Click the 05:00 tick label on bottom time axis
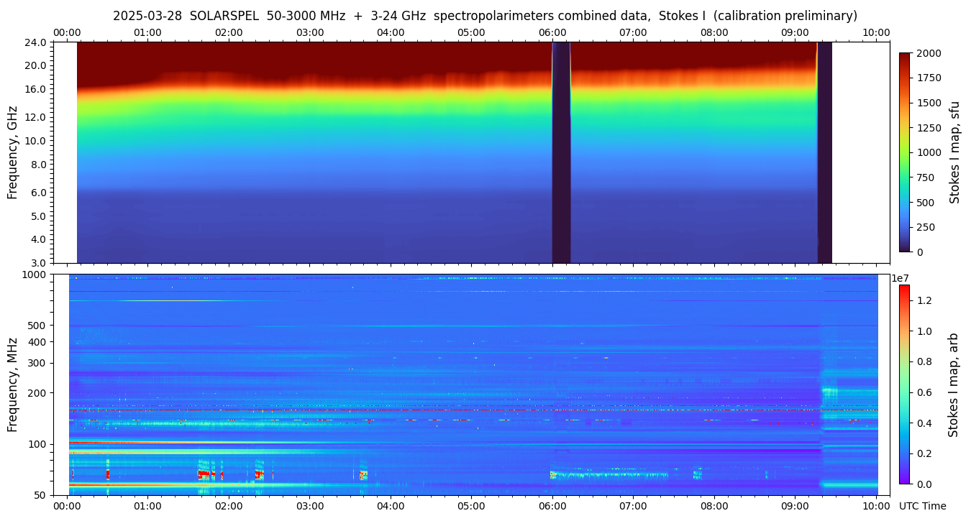 click(471, 507)
